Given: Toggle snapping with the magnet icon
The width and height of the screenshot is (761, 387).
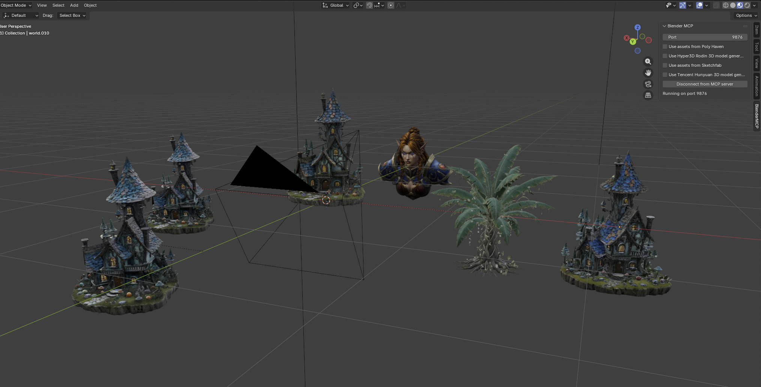Looking at the screenshot, I should point(369,5).
